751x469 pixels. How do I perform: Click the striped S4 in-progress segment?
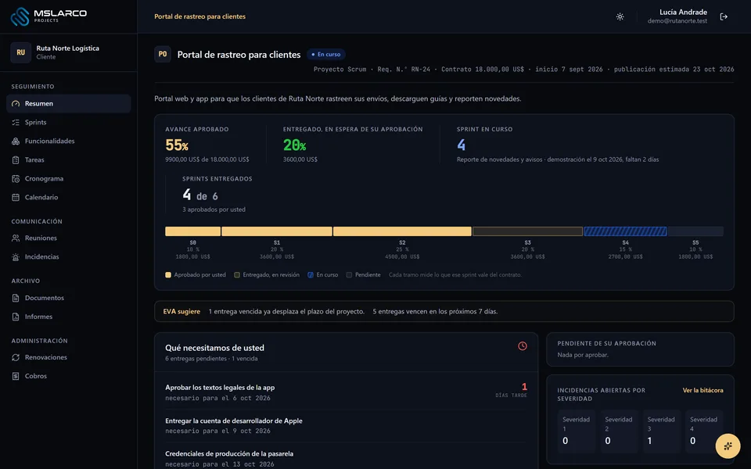626,231
